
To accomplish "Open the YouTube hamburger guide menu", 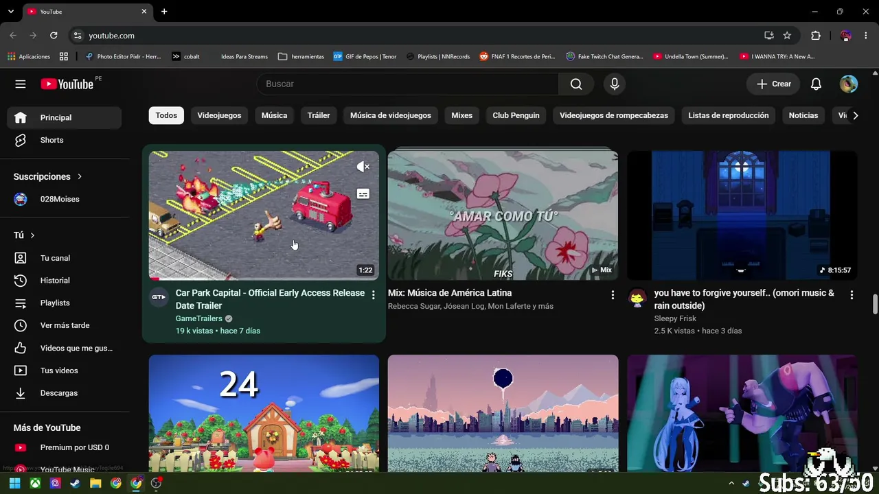I will point(21,84).
